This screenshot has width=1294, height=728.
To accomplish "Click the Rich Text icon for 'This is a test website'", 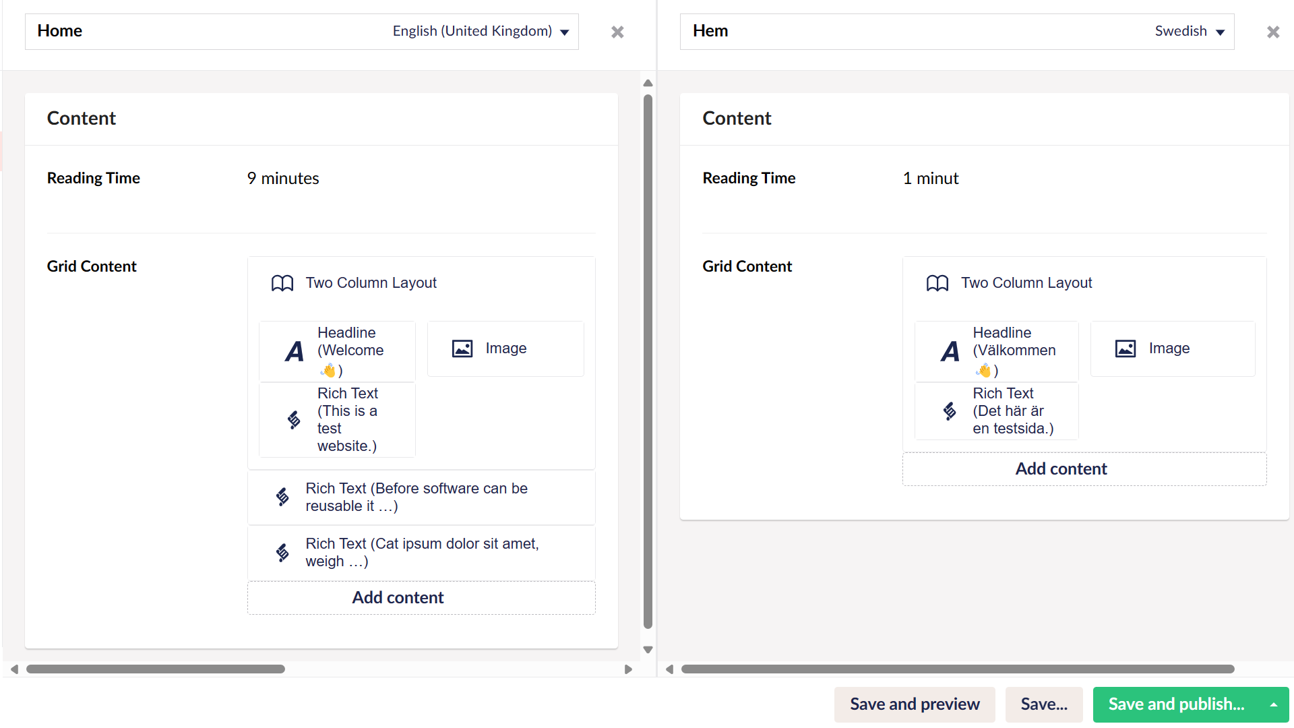I will coord(294,419).
